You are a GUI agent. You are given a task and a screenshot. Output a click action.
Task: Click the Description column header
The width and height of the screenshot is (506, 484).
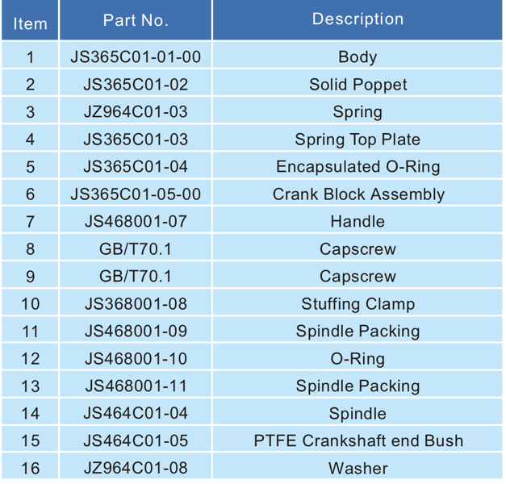[x=358, y=19]
